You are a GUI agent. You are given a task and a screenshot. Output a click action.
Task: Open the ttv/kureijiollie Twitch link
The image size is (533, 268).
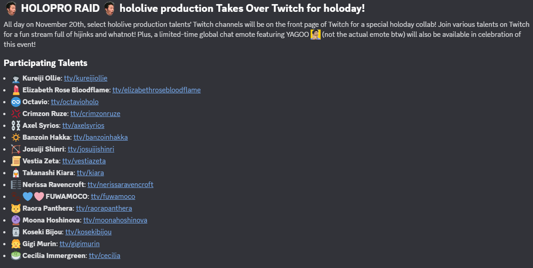[x=85, y=78]
